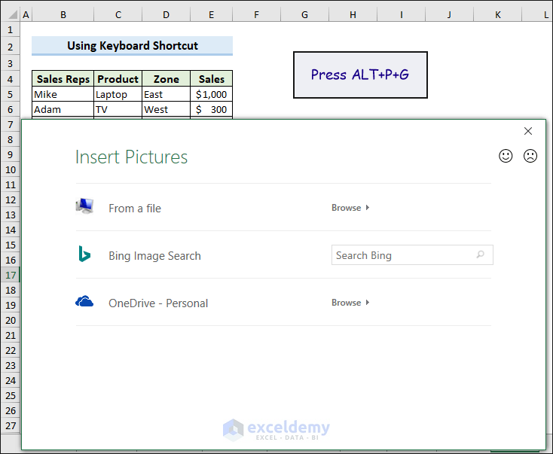Select the From a file option label
The height and width of the screenshot is (454, 553).
tap(135, 209)
